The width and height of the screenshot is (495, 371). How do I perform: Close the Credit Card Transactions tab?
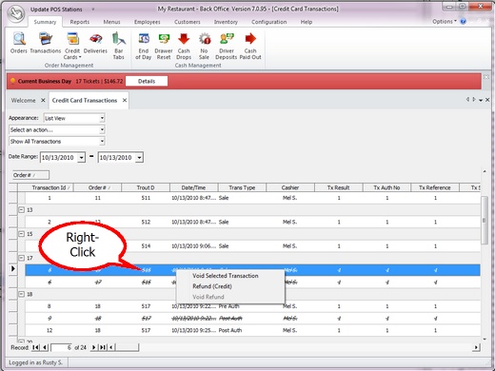(125, 100)
